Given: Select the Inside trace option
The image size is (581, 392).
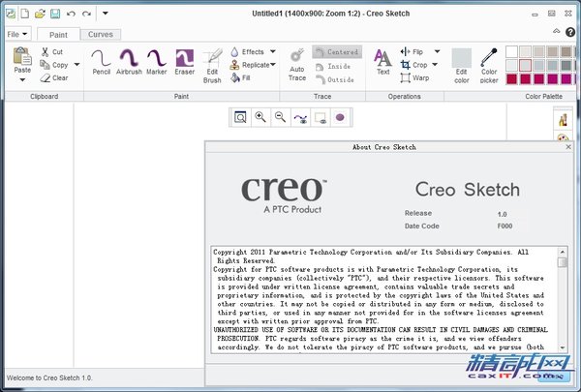Looking at the screenshot, I should click(x=333, y=67).
